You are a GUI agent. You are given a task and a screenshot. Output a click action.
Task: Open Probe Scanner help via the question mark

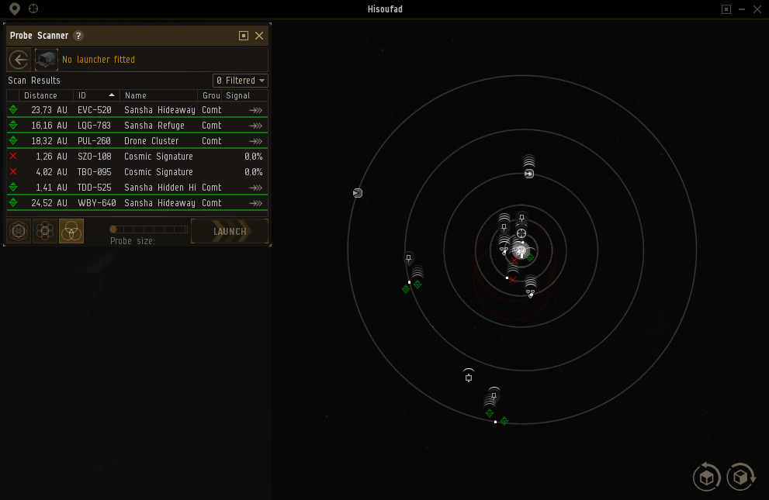(78, 35)
